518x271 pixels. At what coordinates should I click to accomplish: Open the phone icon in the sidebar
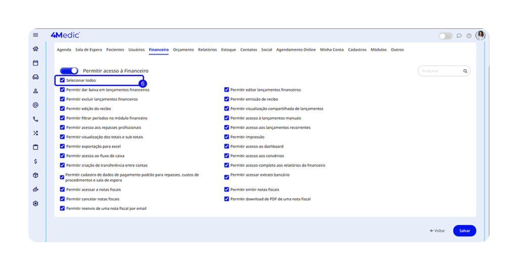[x=35, y=120]
